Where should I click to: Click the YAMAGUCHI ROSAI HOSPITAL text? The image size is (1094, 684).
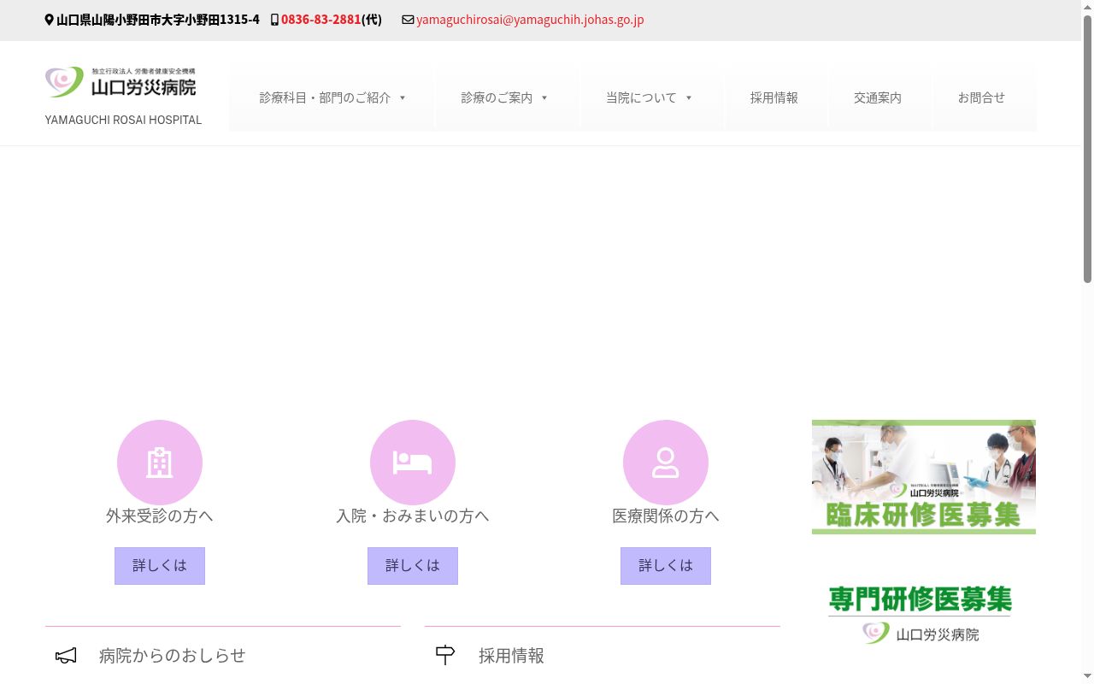[x=124, y=120]
